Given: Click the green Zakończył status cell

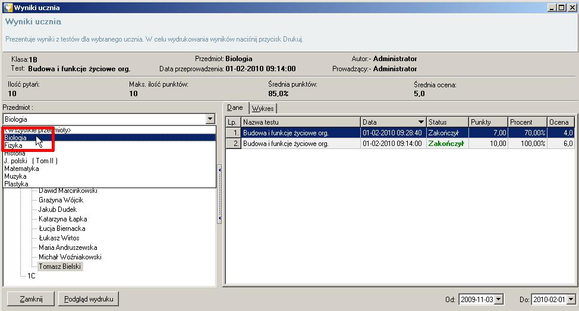Looking at the screenshot, I should click(x=447, y=144).
